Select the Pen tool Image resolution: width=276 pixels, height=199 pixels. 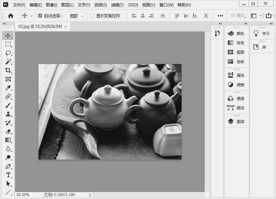pos(8,166)
